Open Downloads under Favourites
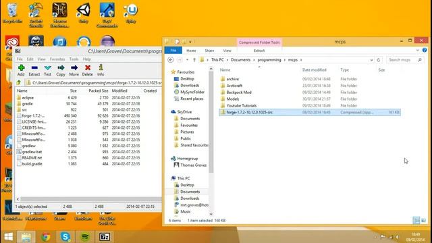Screen dimensions: 432x243 click(190, 86)
